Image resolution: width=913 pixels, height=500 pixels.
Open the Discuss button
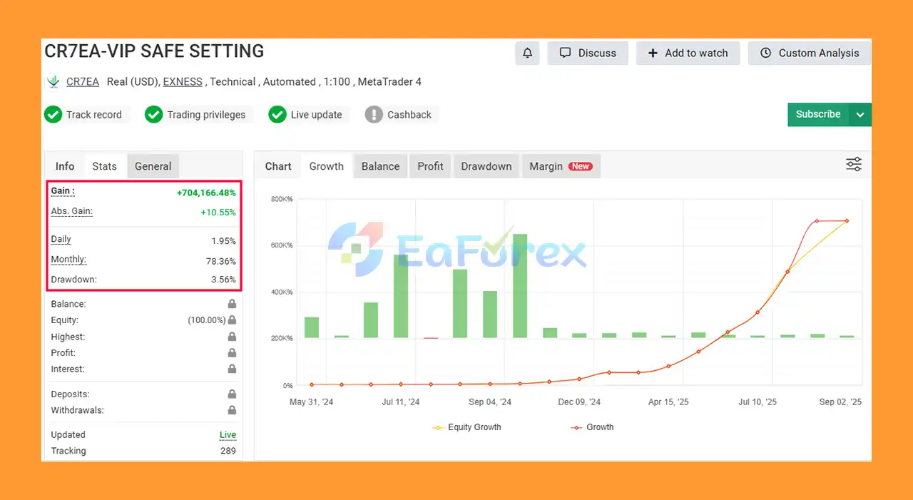[588, 53]
